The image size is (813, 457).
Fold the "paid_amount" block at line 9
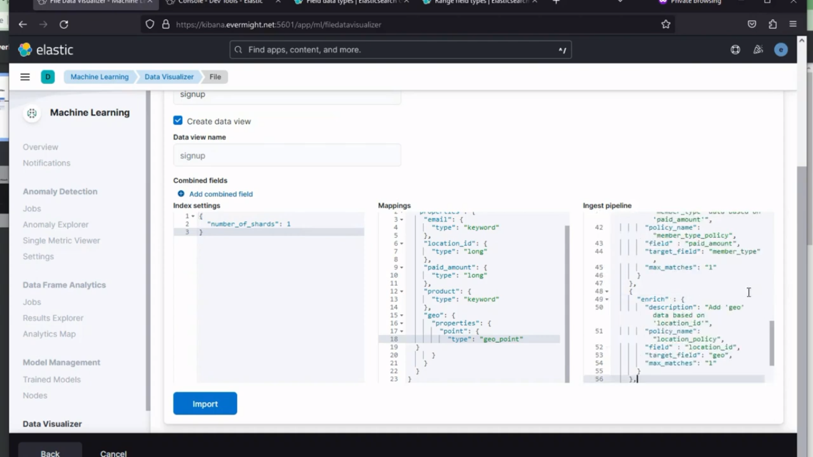pyautogui.click(x=401, y=268)
